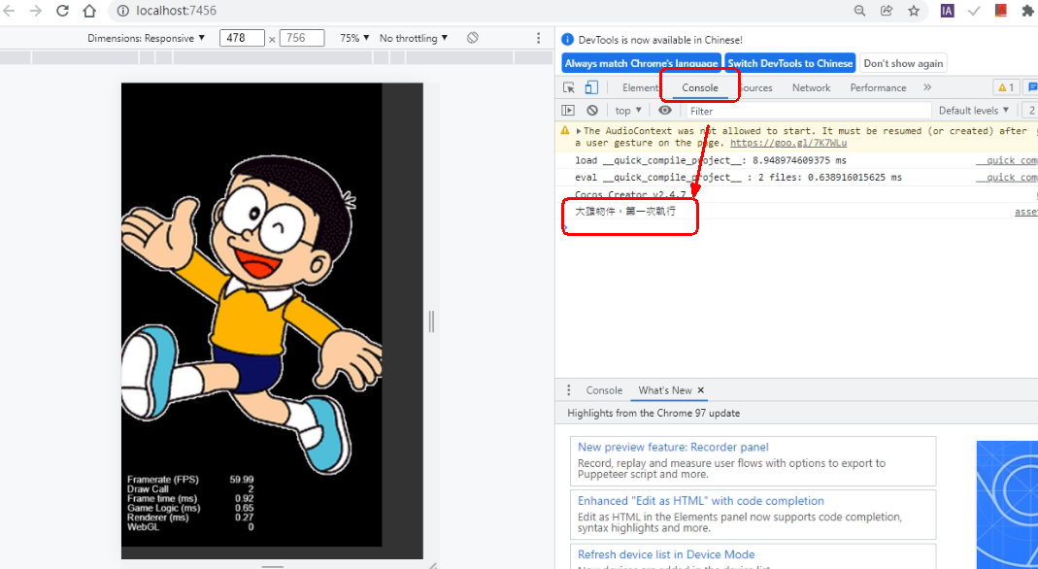This screenshot has width=1038, height=569.
Task: Switch to the Elements tab
Action: (640, 87)
